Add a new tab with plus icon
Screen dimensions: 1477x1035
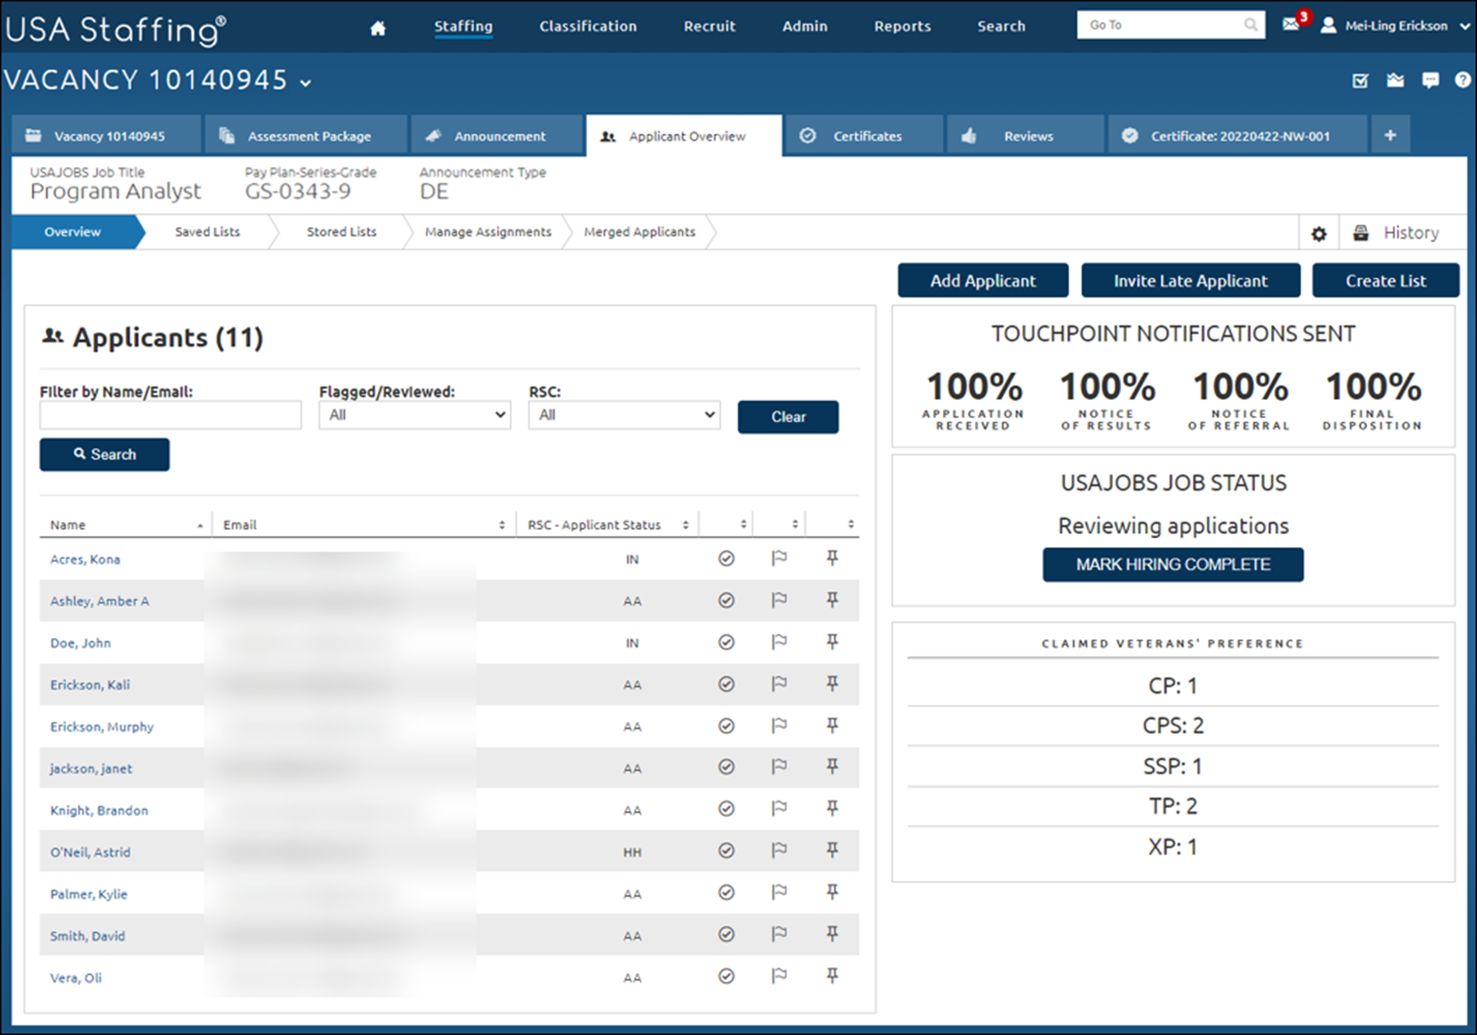point(1390,135)
